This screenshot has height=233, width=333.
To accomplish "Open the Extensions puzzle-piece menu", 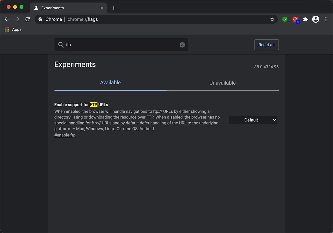I will point(306,19).
